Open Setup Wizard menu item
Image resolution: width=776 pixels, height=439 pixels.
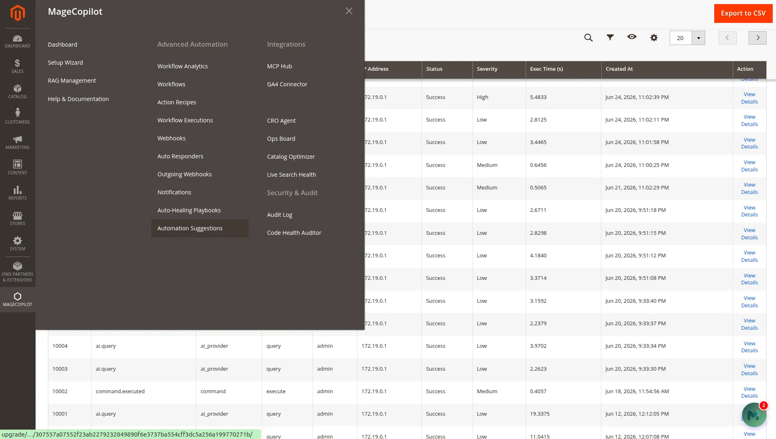click(x=65, y=63)
